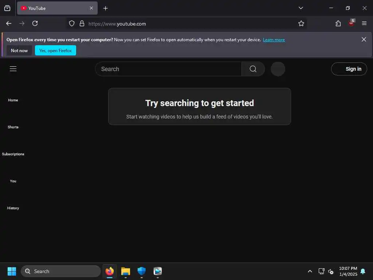Screen dimensions: 373x280
Task: Show hidden system tray icons
Action: pyautogui.click(x=310, y=271)
